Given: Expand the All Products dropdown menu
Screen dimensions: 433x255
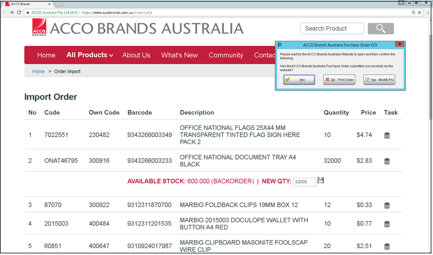Looking at the screenshot, I should click(90, 55).
